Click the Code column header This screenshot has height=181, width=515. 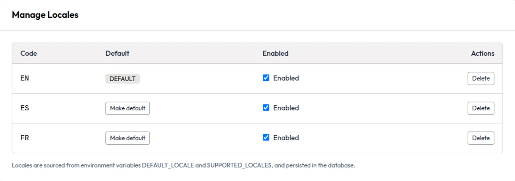pyautogui.click(x=29, y=53)
